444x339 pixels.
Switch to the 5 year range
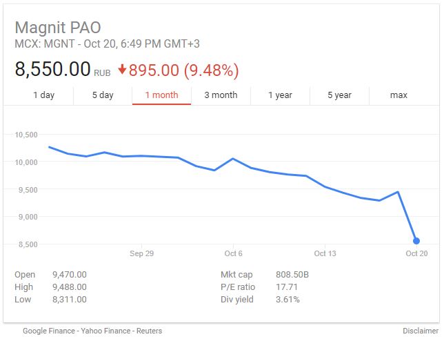[339, 95]
